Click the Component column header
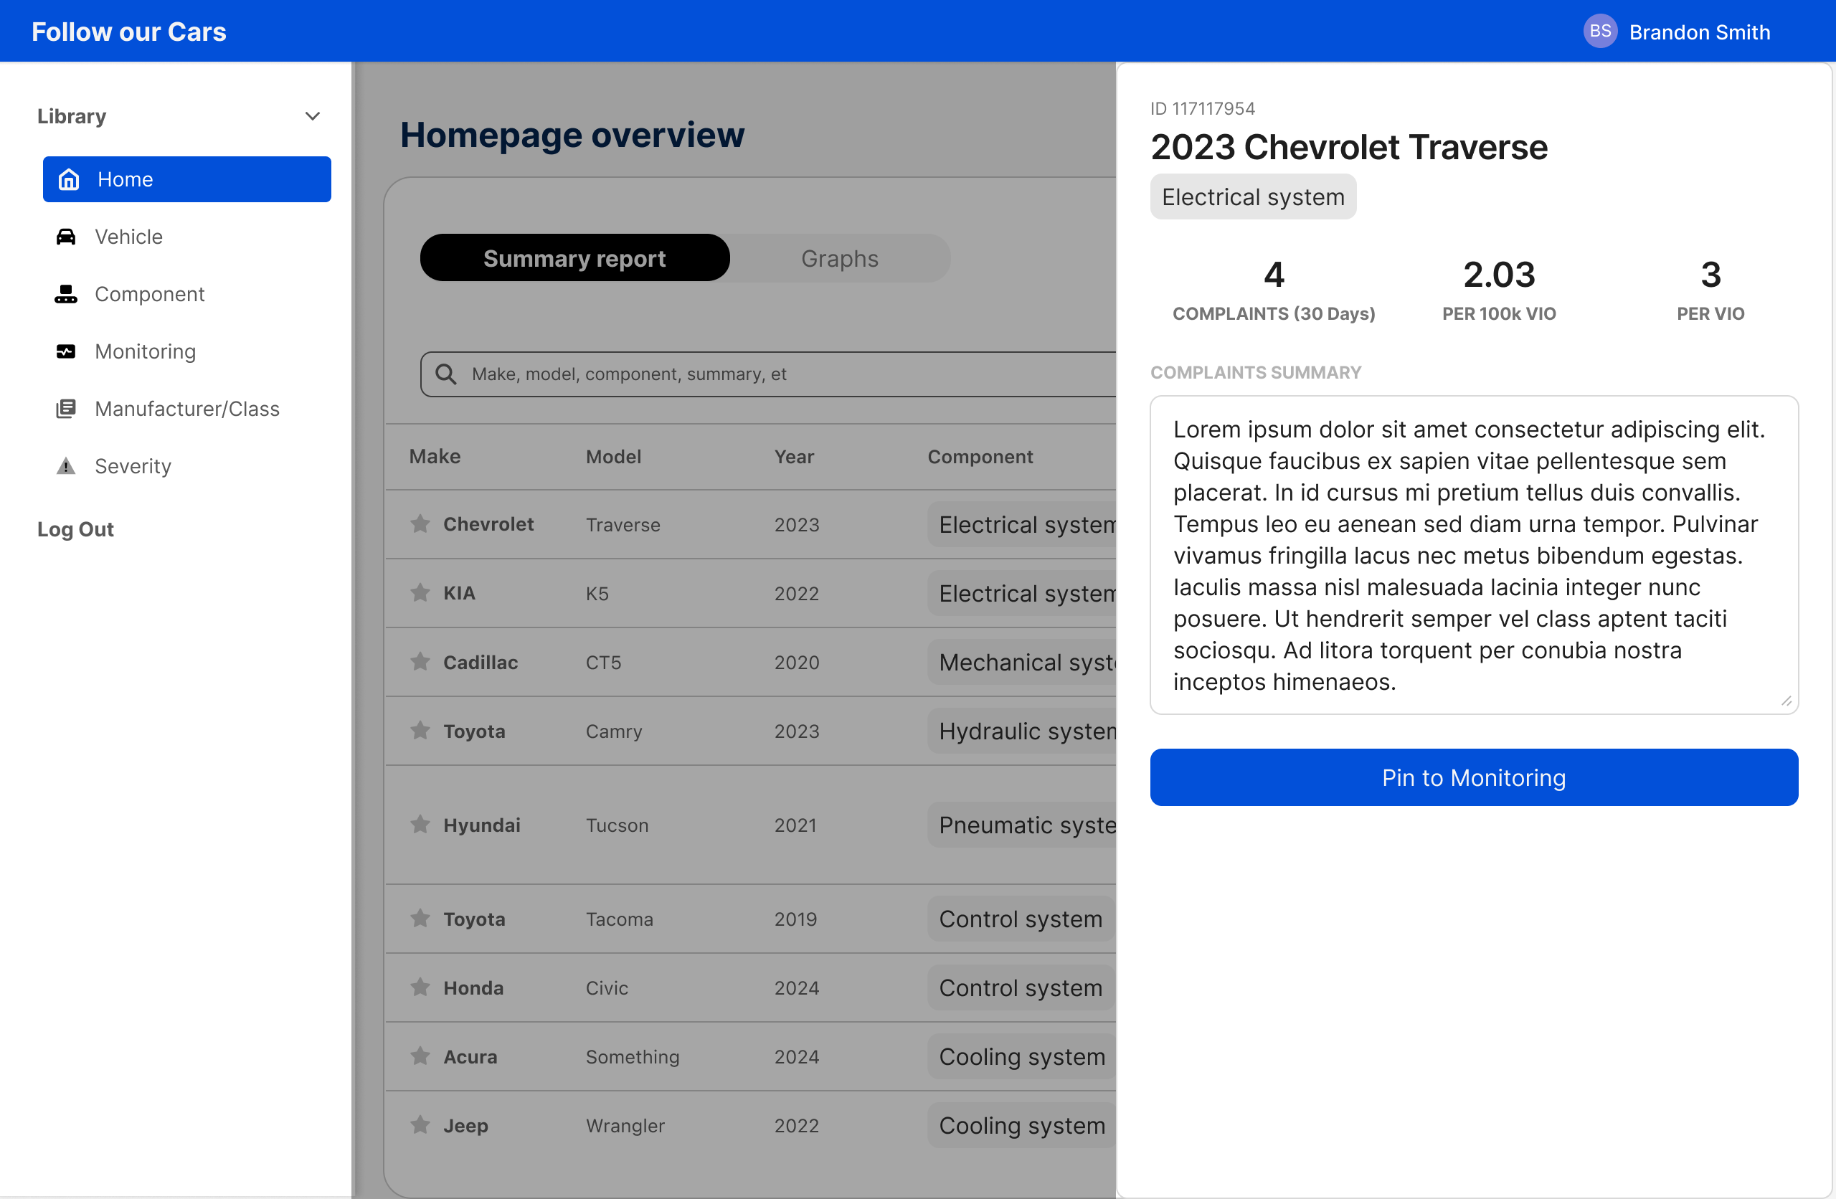 tap(980, 456)
